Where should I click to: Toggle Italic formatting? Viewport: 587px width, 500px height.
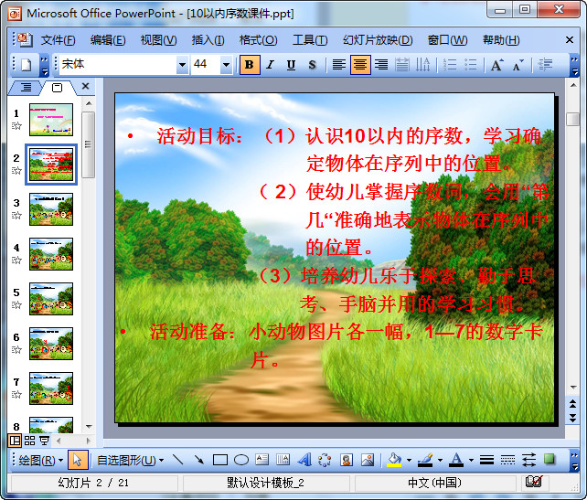tap(271, 65)
